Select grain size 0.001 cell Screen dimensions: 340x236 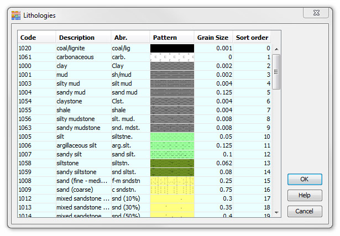click(x=213, y=48)
